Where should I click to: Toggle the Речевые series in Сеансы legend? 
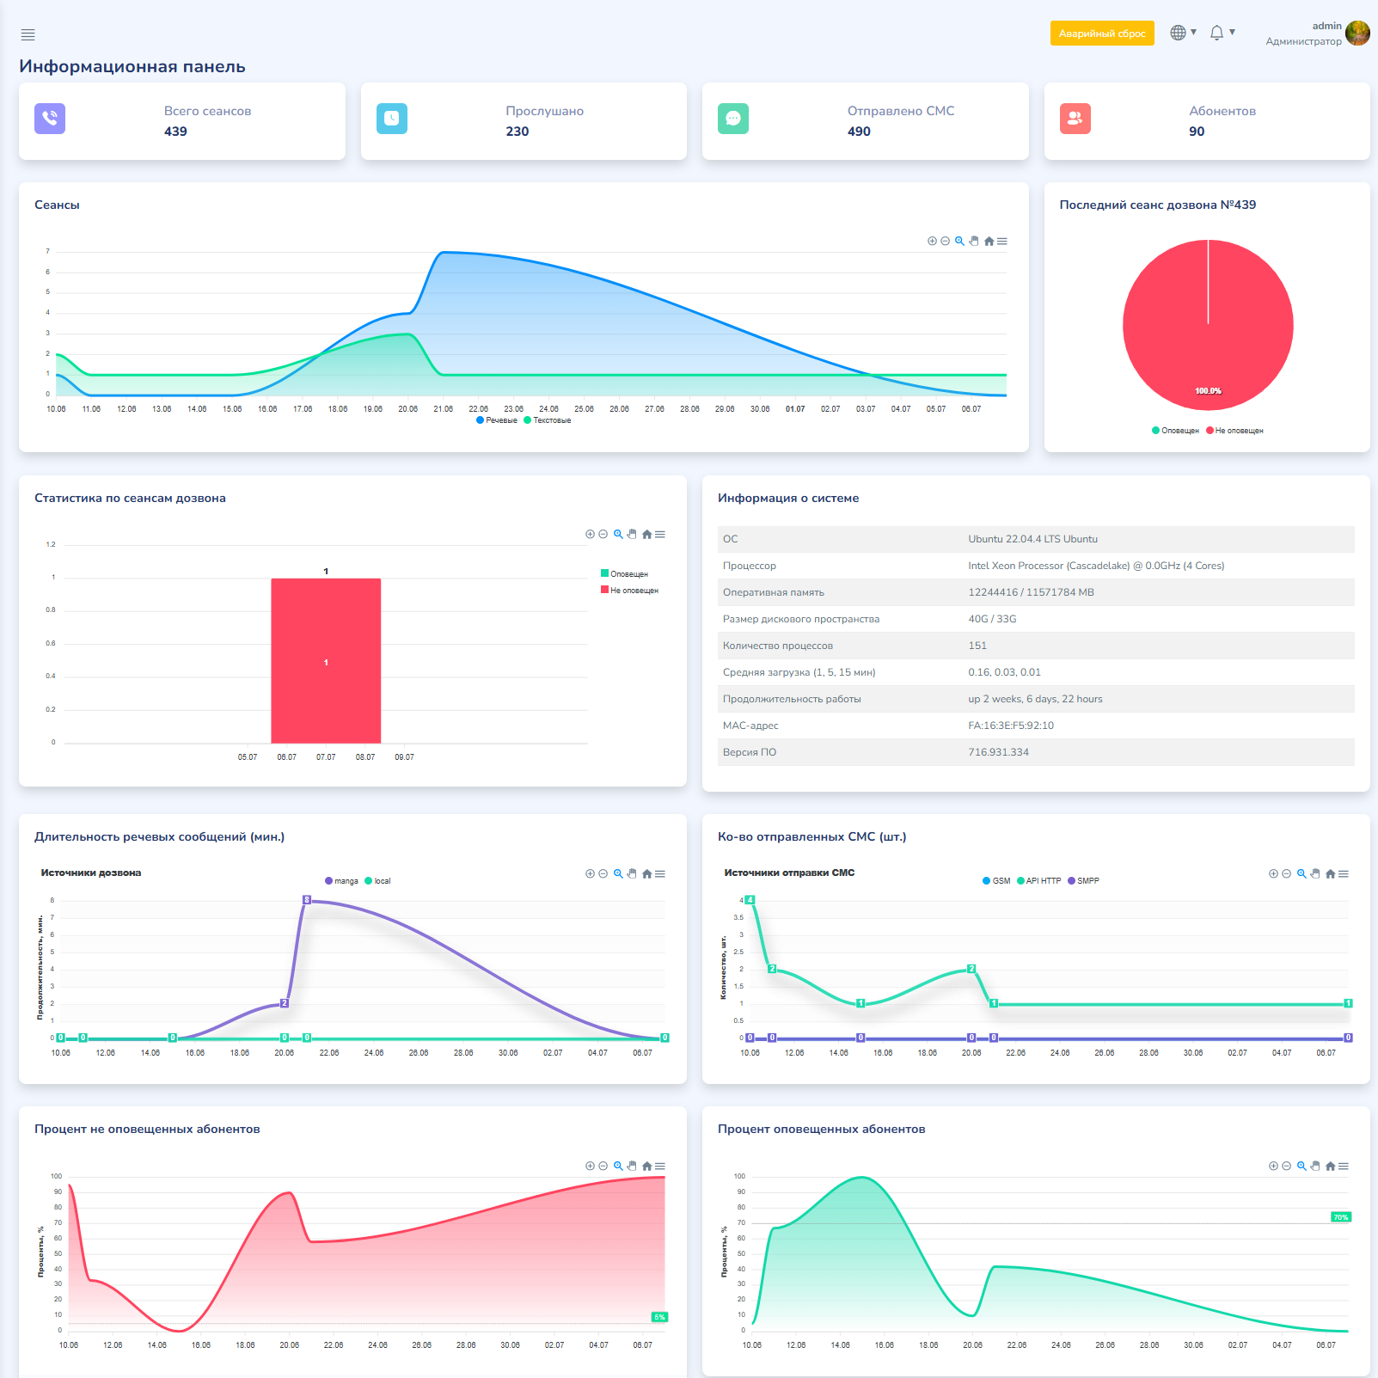(x=497, y=420)
